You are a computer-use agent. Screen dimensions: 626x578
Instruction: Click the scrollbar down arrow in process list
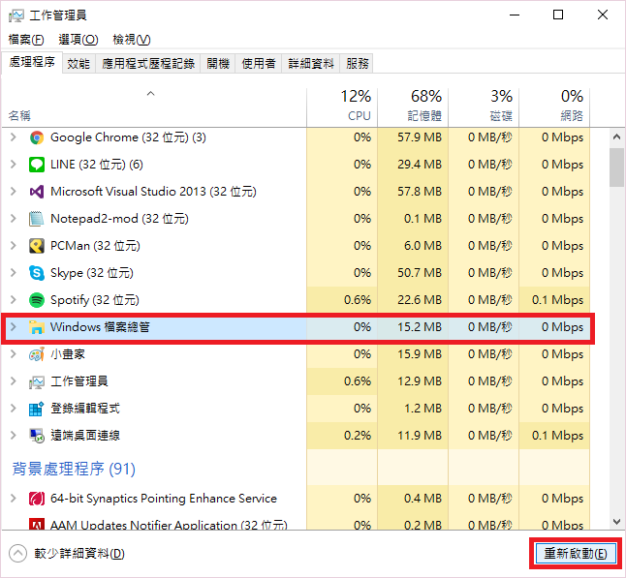click(x=616, y=522)
